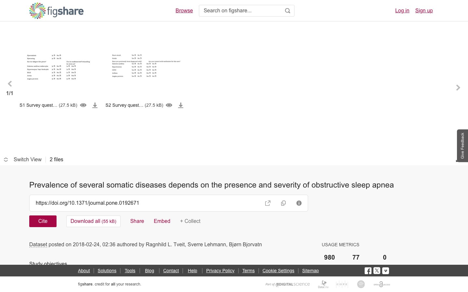Toggle Switch View for files
468x292 pixels.
(x=23, y=160)
